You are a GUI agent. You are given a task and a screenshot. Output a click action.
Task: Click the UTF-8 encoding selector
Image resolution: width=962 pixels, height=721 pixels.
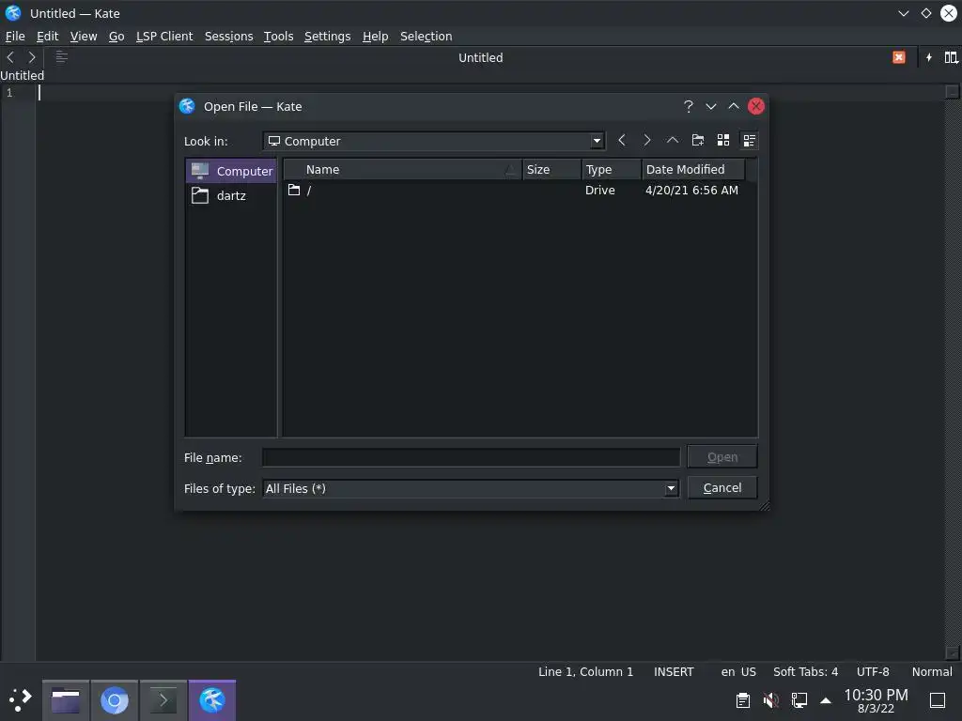coord(873,672)
